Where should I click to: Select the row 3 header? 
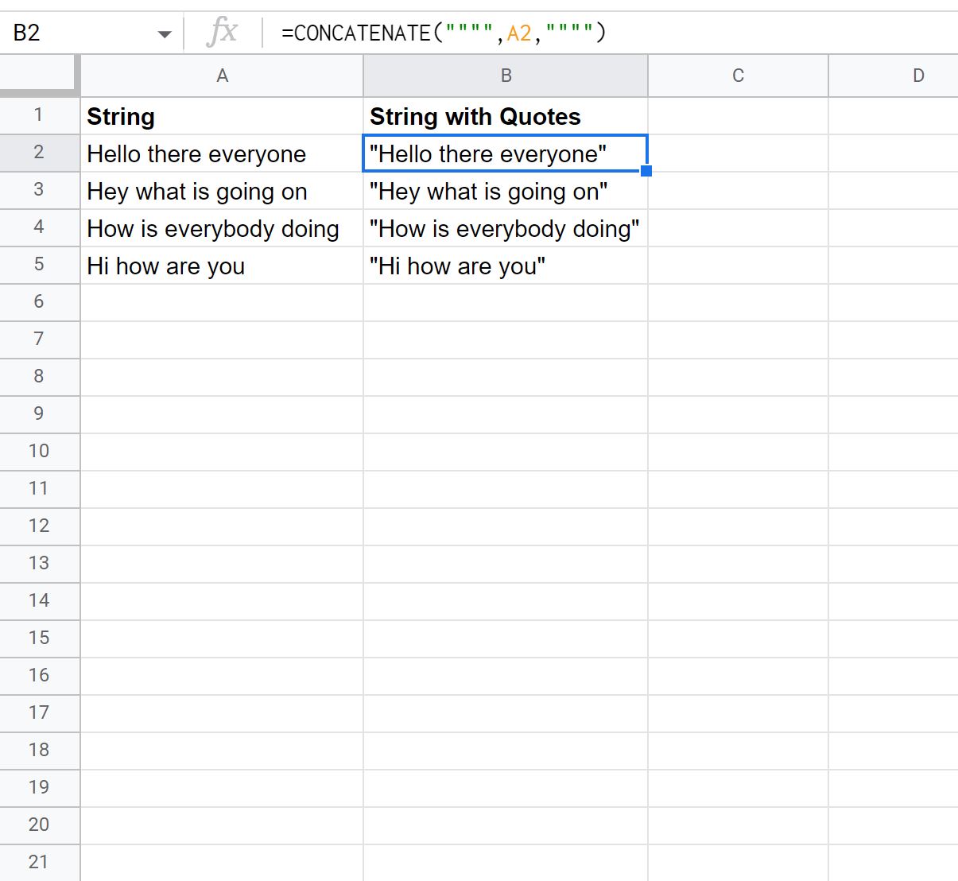coord(40,190)
